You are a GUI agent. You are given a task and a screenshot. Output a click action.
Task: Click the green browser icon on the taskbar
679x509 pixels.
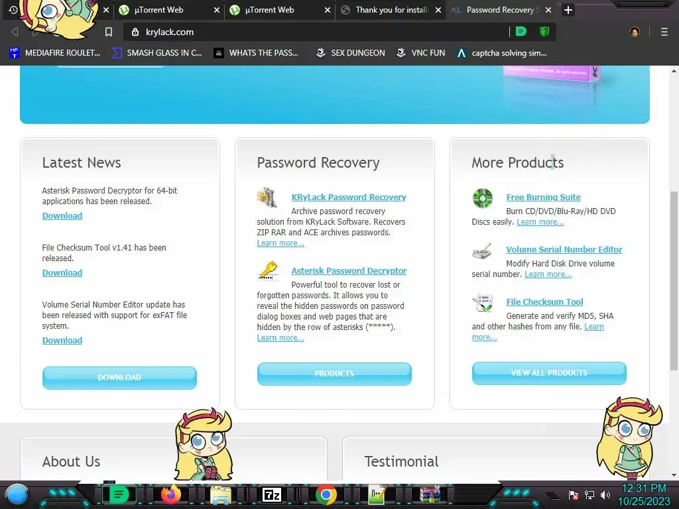119,494
